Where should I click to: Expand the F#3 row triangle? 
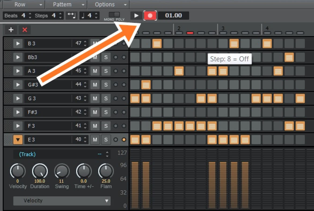point(18,112)
